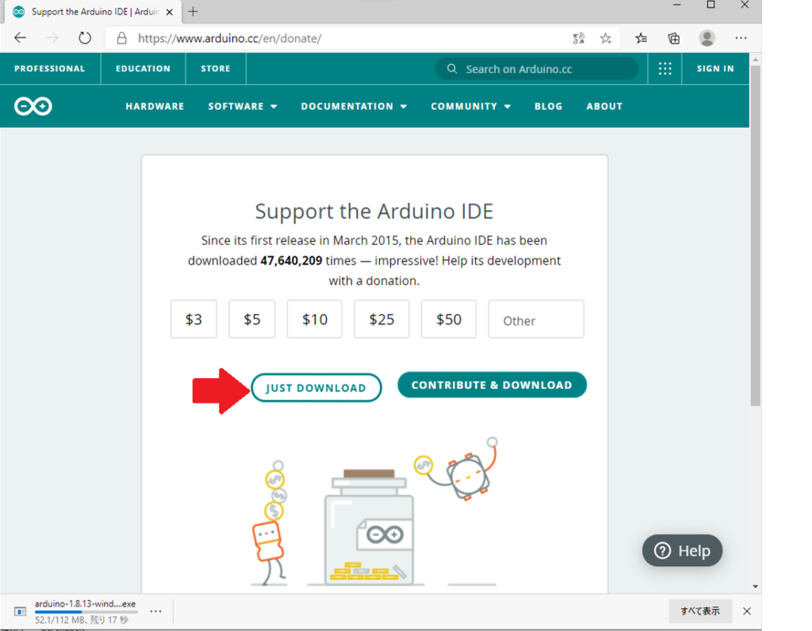Open the translate page icon
This screenshot has width=812, height=631.
click(578, 38)
